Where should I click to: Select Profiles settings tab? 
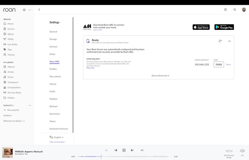[x=53, y=69]
